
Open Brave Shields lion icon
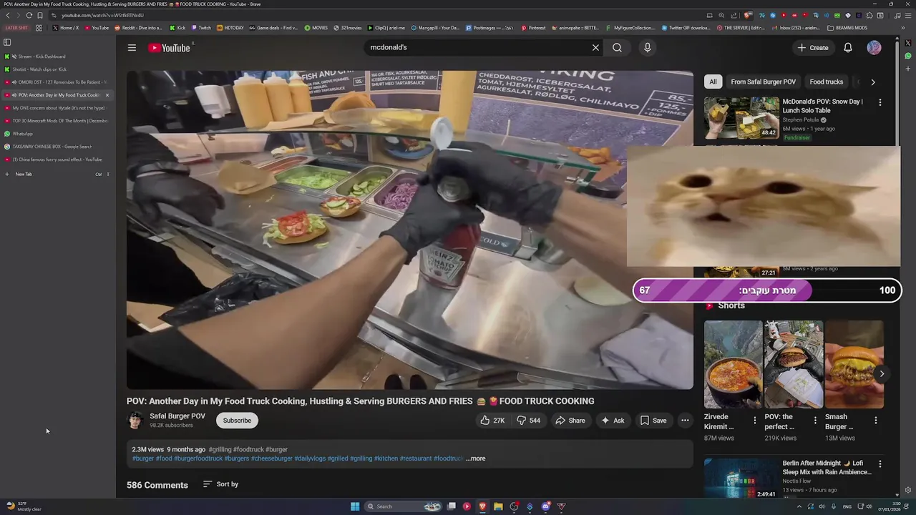point(749,15)
